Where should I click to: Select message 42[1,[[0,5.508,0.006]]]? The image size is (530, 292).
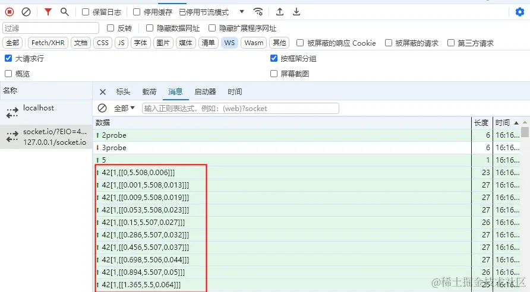(306, 173)
